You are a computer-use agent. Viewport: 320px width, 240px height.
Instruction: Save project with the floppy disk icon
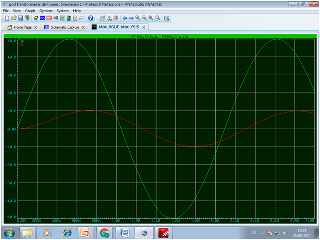[x=20, y=18]
